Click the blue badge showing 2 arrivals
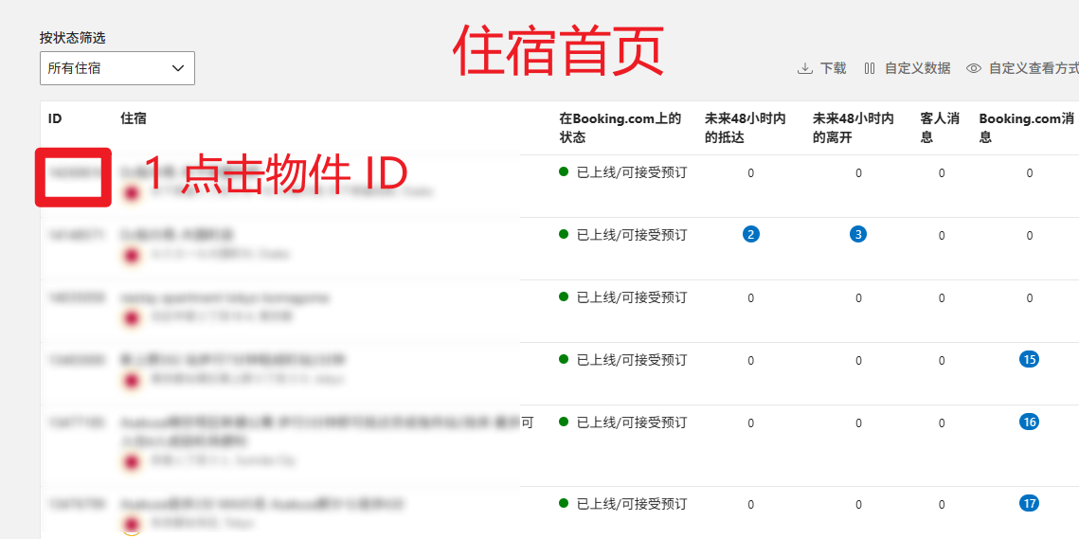This screenshot has width=1079, height=539. point(751,234)
